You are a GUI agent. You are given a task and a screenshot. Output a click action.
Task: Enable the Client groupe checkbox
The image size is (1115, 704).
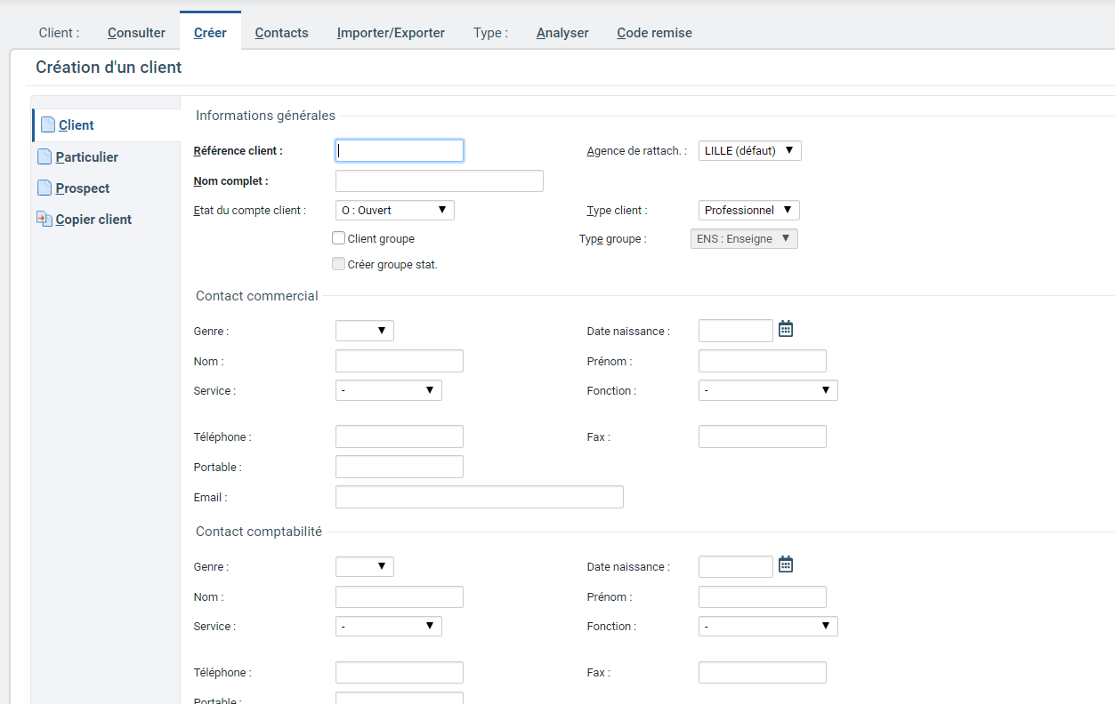[338, 238]
